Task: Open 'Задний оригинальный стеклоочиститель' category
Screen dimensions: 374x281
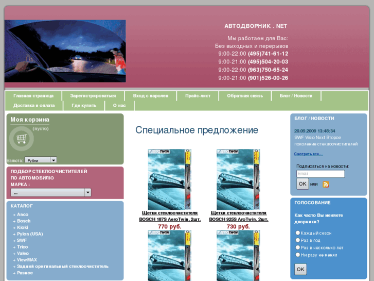Action: tap(62, 266)
